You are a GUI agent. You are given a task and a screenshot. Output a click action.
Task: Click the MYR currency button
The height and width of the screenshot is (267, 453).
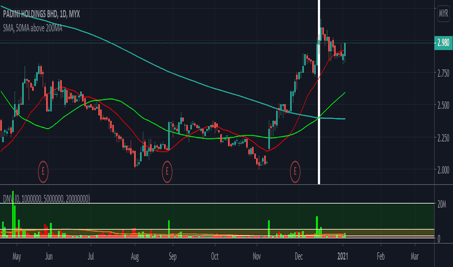click(443, 13)
